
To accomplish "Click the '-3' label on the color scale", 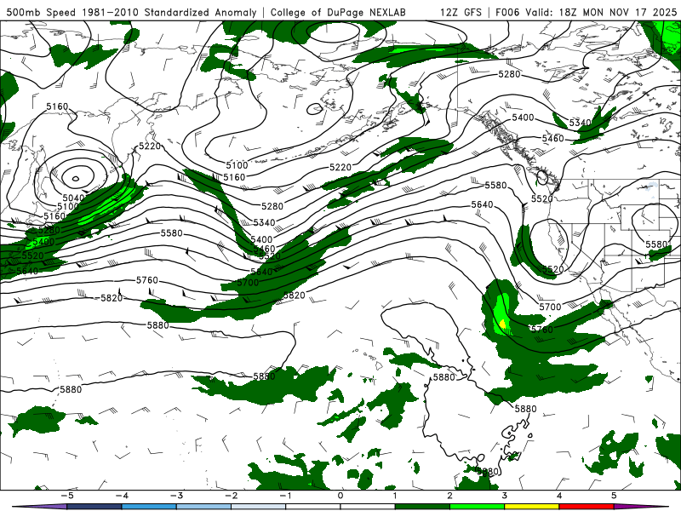I will coord(176,496).
